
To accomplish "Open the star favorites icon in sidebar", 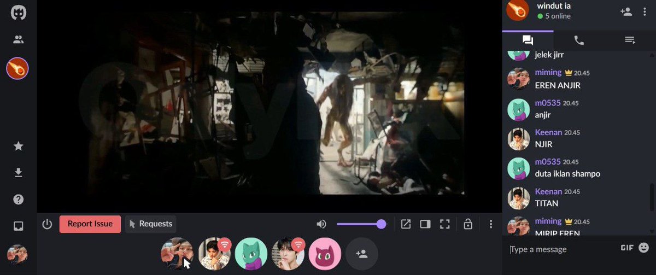I will pos(18,146).
